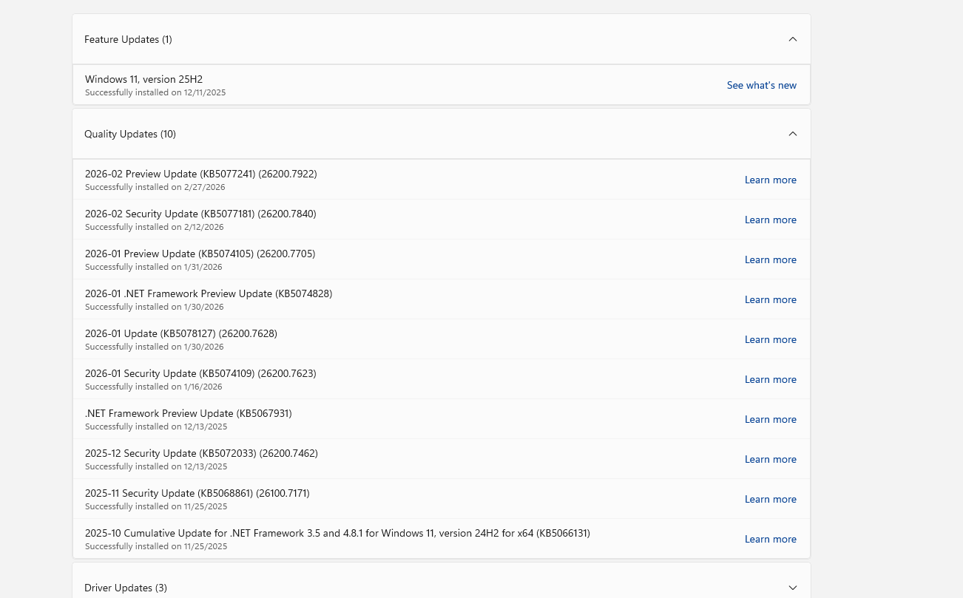Collapse the Quality Updates section chevron

click(793, 134)
